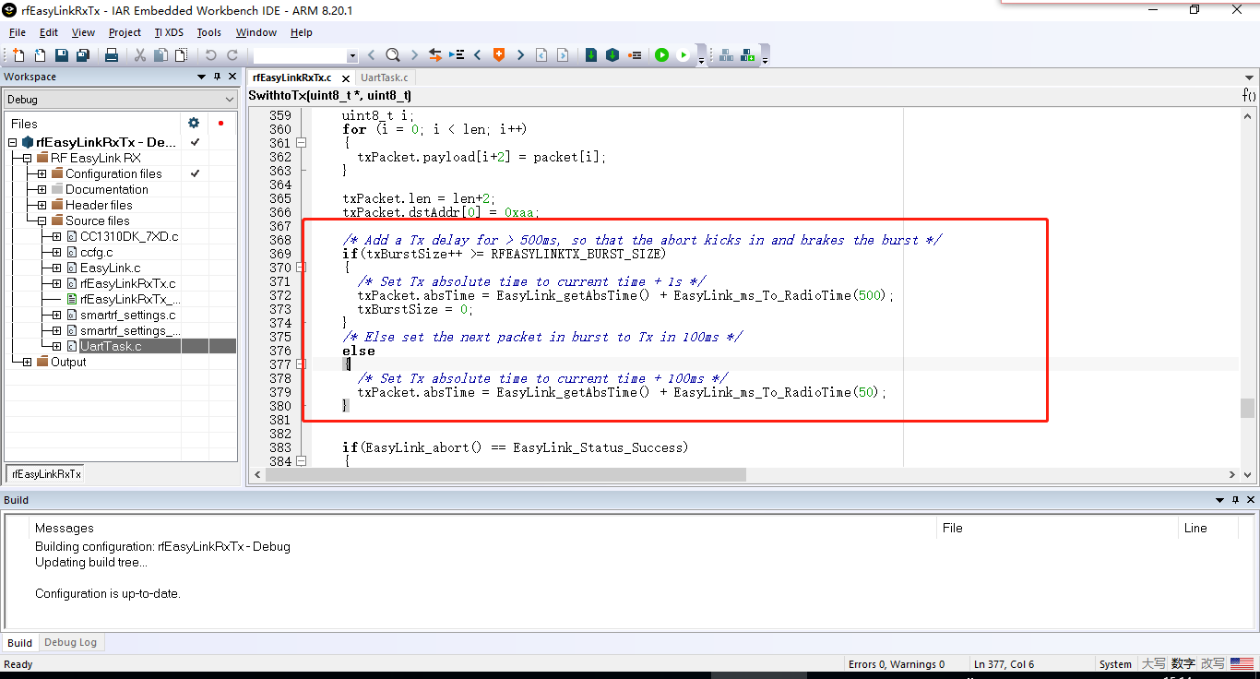Click the Save All toolbar icon
1260x679 pixels.
click(82, 55)
